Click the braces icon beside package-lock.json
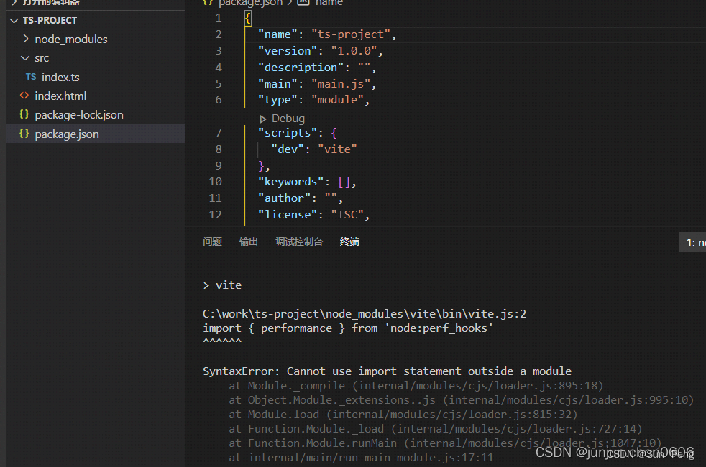Screen dimensions: 706x467 click(24, 114)
